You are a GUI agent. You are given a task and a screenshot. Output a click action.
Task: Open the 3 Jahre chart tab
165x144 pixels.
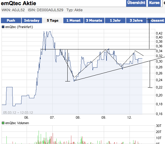point(136,20)
